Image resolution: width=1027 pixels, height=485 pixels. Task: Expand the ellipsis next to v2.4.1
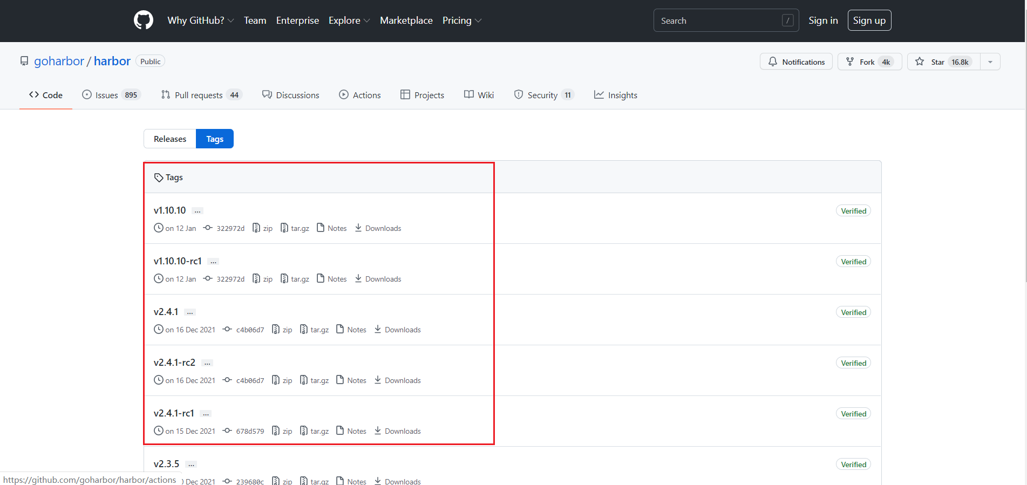[190, 312]
